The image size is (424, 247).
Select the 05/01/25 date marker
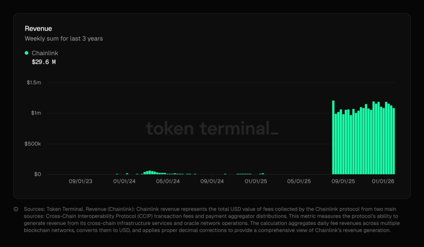299,181
